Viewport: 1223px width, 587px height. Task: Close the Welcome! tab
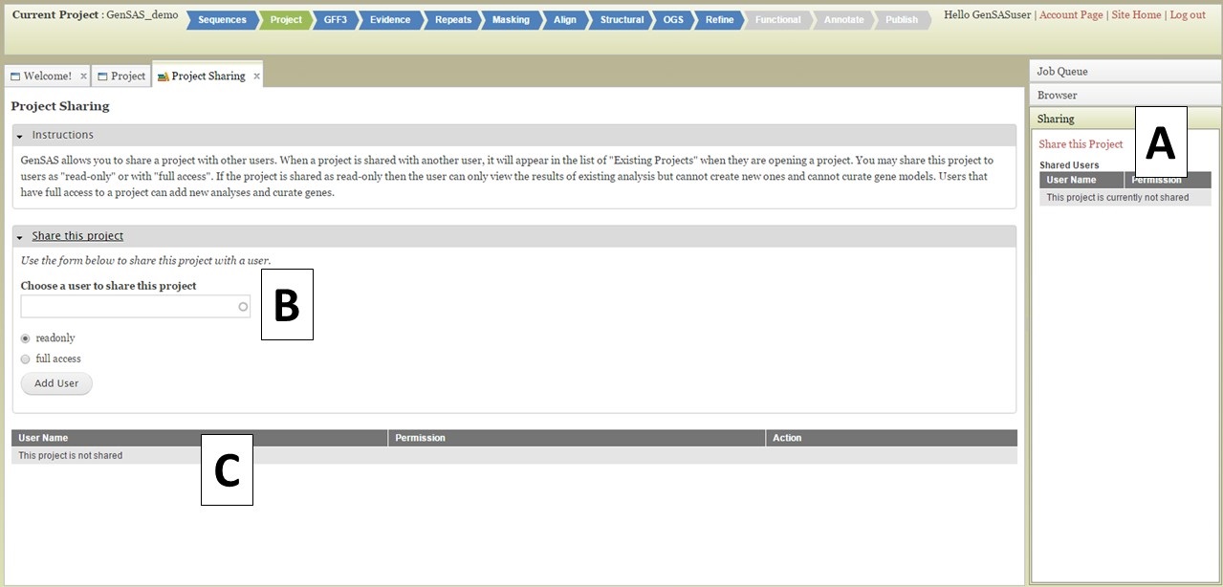coord(84,76)
